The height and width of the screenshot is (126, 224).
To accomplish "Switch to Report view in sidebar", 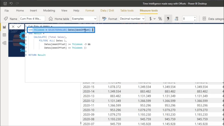I will (x=4, y=27).
